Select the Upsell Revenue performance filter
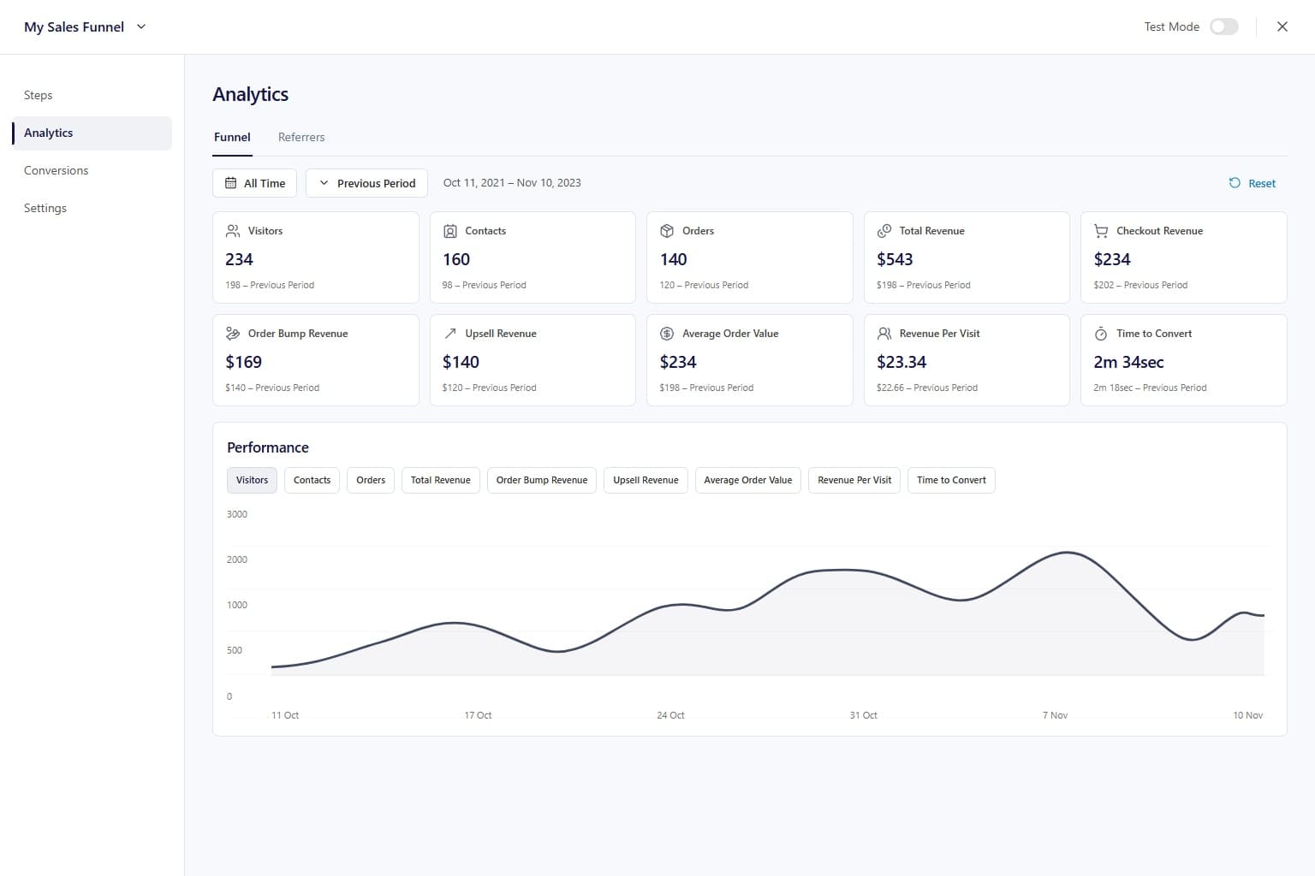The height and width of the screenshot is (876, 1315). pyautogui.click(x=646, y=480)
